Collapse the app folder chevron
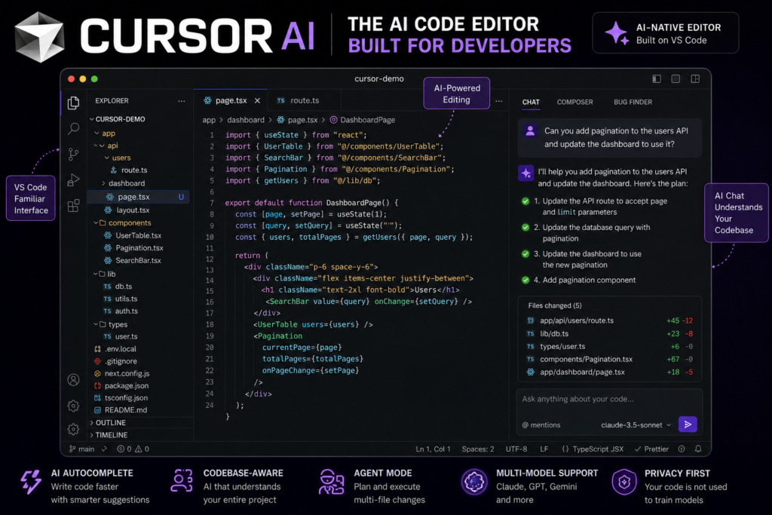This screenshot has height=515, width=772. pyautogui.click(x=97, y=133)
